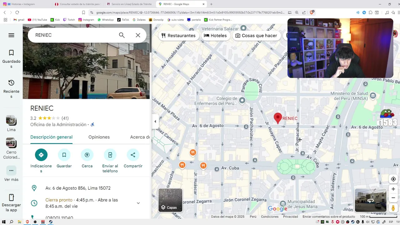The height and width of the screenshot is (225, 400).
Task: Open the Twitch bookmark
Action: pyautogui.click(x=69, y=20)
